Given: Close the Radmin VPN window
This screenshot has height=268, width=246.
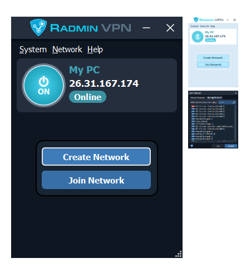Looking at the screenshot, I should click(x=170, y=28).
